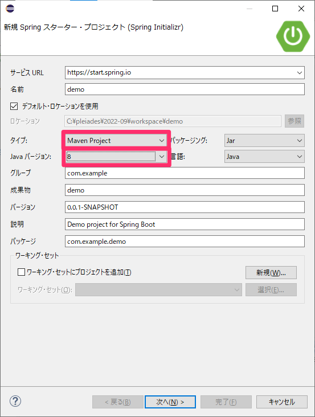
Task: Open the タイプ Maven Project dropdown
Action: 116,140
